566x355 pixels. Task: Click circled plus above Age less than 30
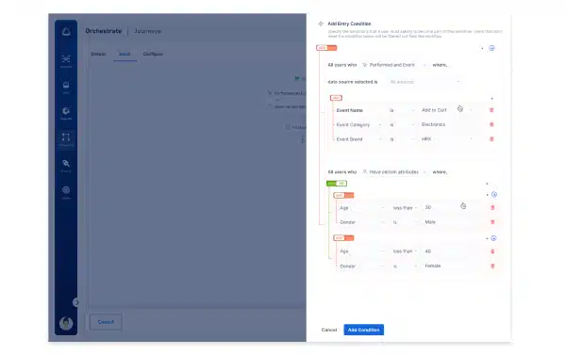pyautogui.click(x=494, y=195)
